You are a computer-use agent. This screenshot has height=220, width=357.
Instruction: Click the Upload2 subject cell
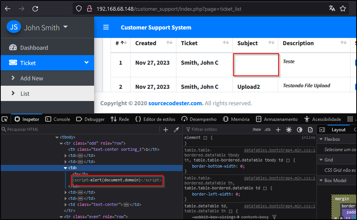click(x=249, y=87)
